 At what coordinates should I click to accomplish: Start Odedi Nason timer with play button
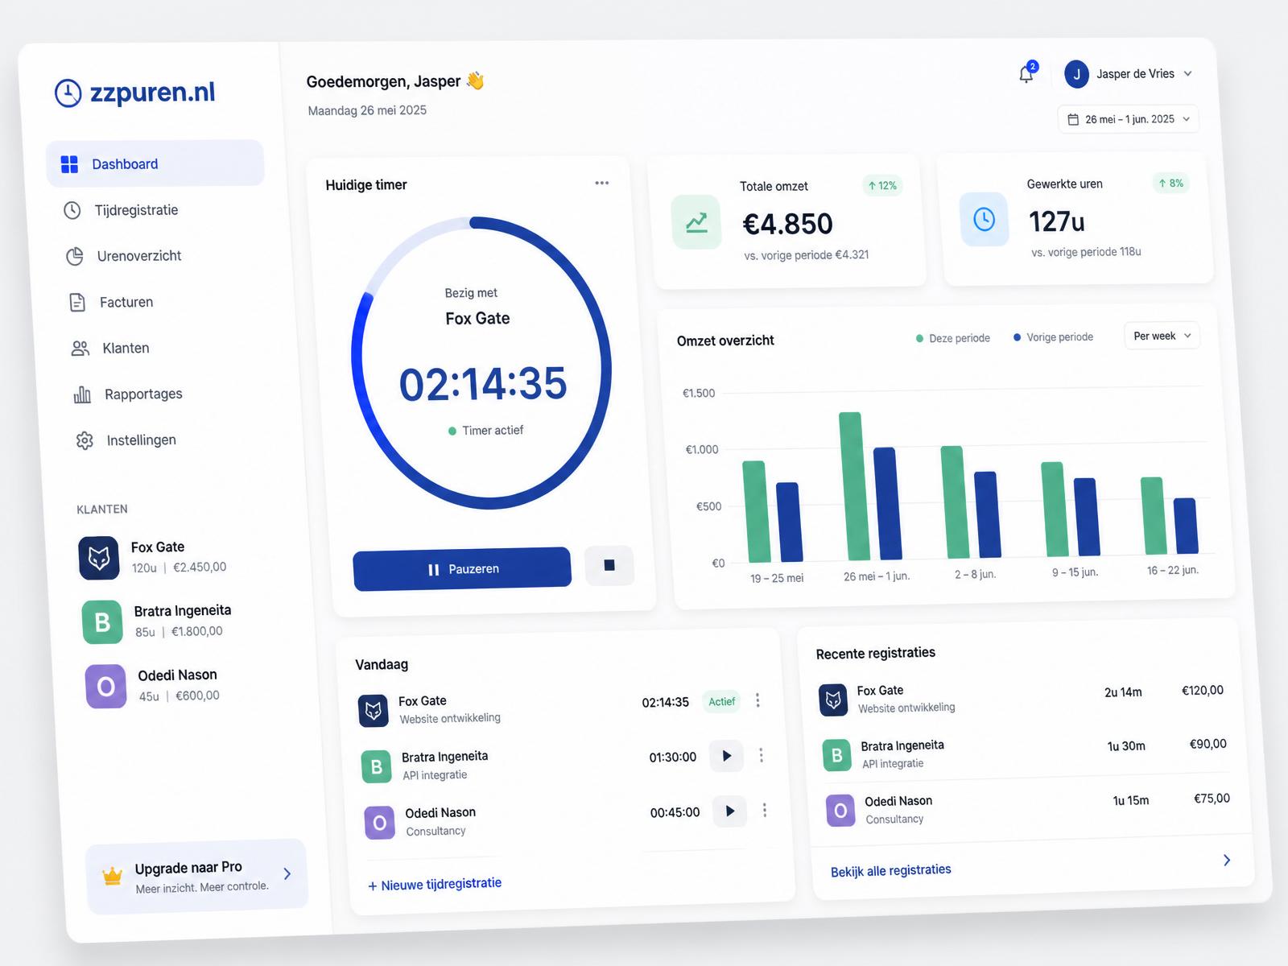point(730,811)
